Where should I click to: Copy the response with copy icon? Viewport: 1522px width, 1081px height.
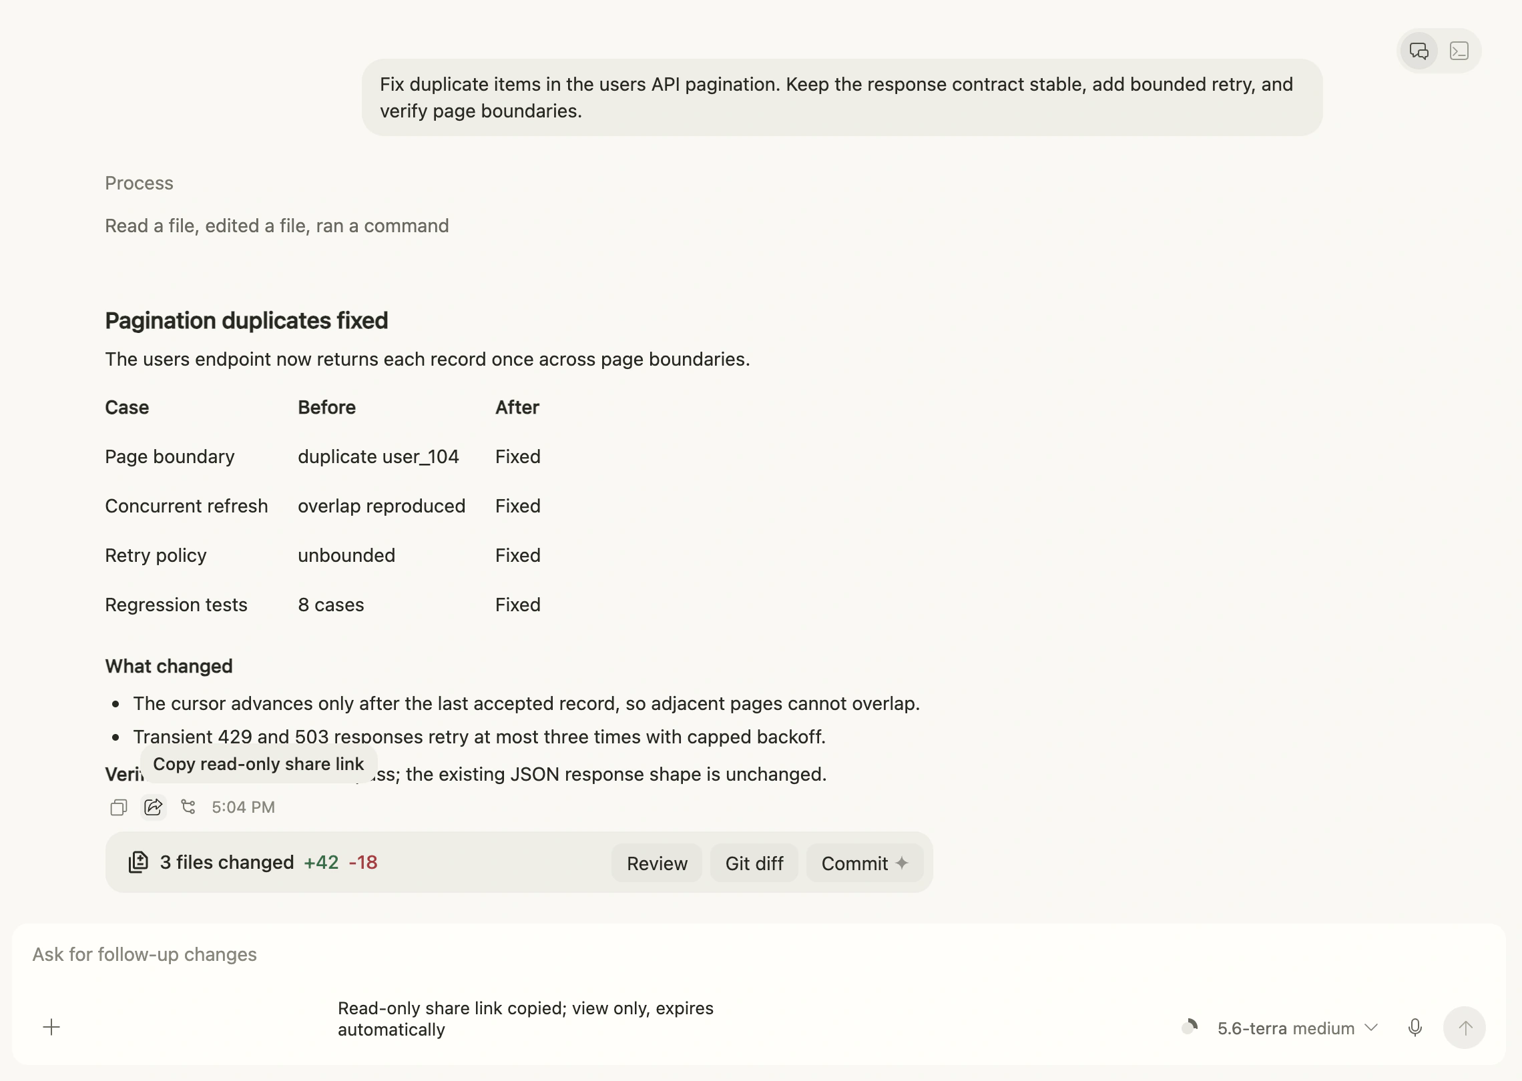click(119, 807)
